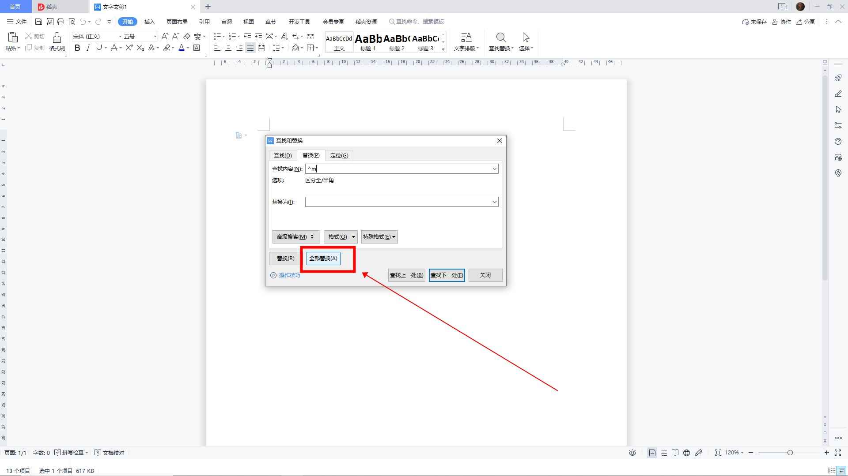The width and height of the screenshot is (848, 476).
Task: Open the 插入 ribbon tab
Action: [149, 22]
